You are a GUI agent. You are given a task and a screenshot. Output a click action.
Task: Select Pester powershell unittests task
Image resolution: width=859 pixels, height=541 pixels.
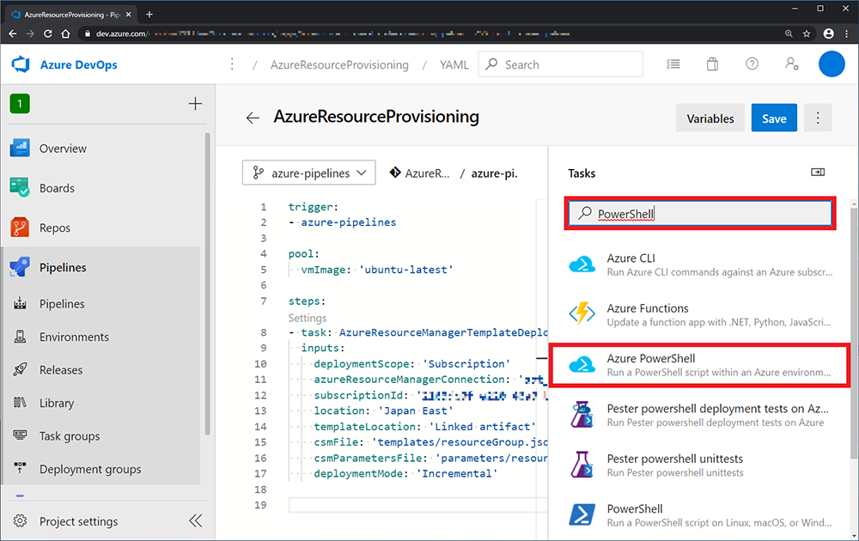point(700,465)
